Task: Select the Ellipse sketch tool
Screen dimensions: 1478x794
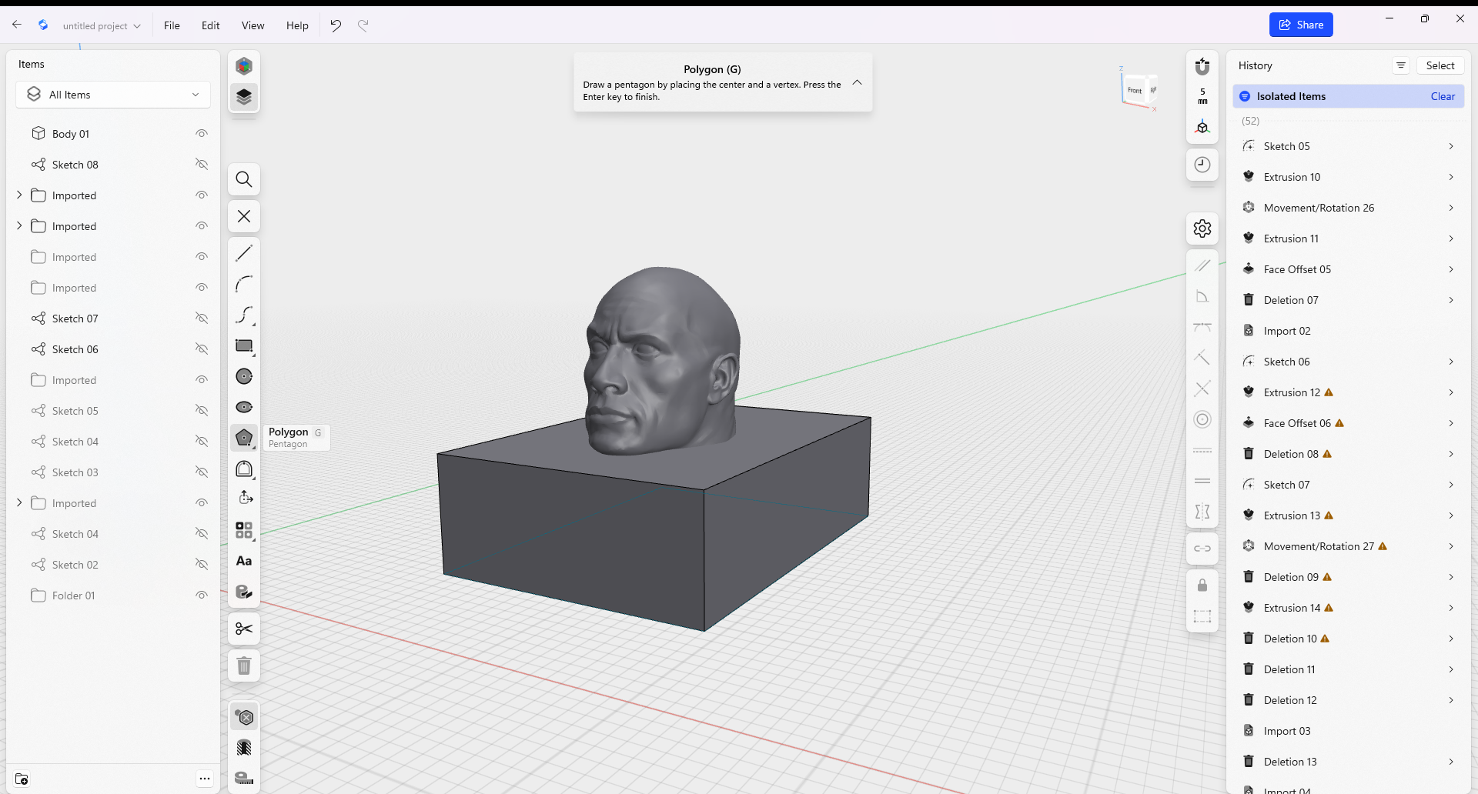Action: (x=244, y=407)
